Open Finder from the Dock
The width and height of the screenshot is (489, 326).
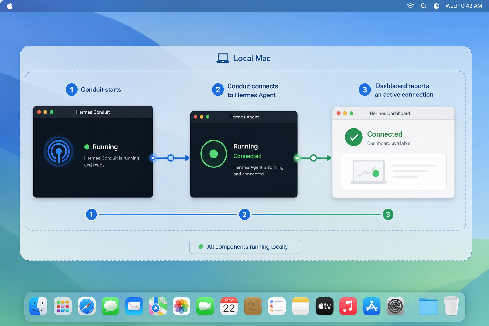coord(38,306)
